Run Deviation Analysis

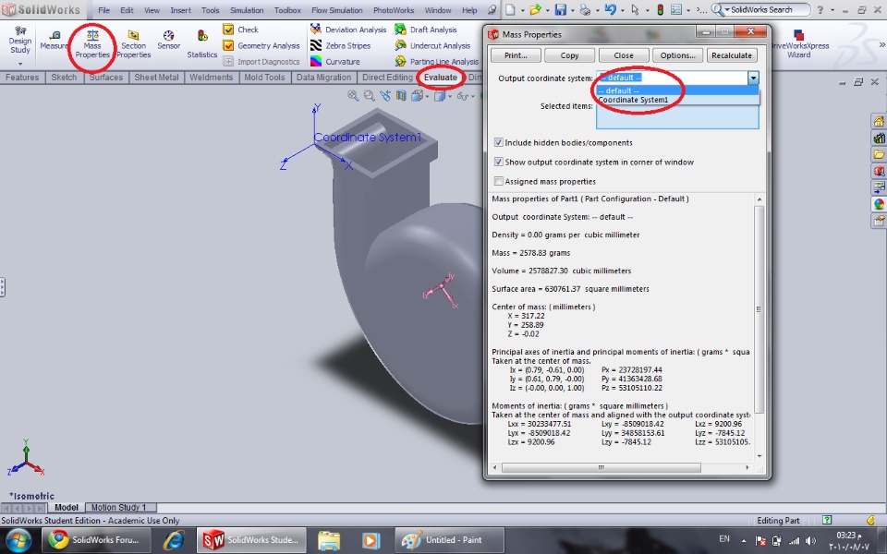point(348,30)
